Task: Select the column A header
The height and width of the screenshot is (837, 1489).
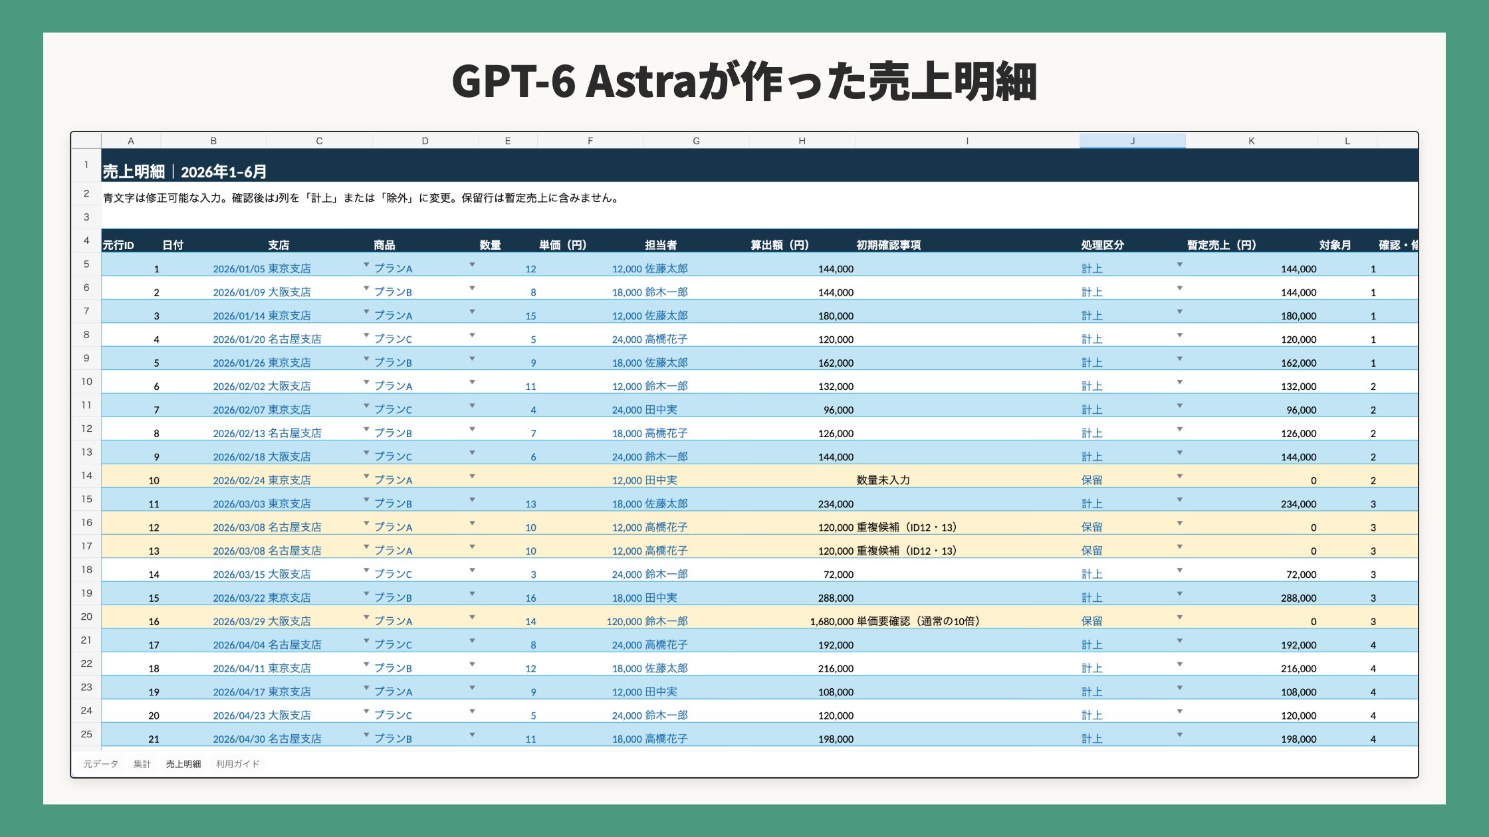Action: point(131,141)
